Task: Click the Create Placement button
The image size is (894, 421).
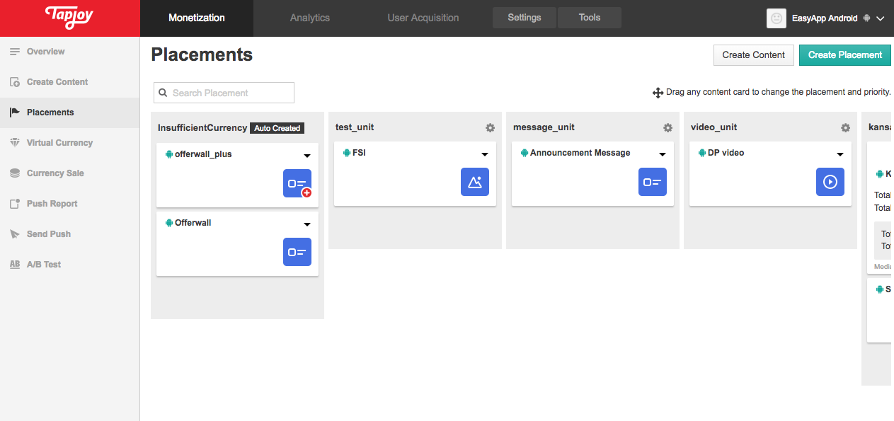Action: click(844, 54)
